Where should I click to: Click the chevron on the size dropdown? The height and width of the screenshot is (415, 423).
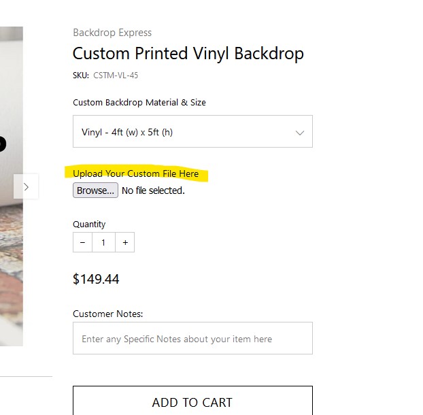click(300, 133)
